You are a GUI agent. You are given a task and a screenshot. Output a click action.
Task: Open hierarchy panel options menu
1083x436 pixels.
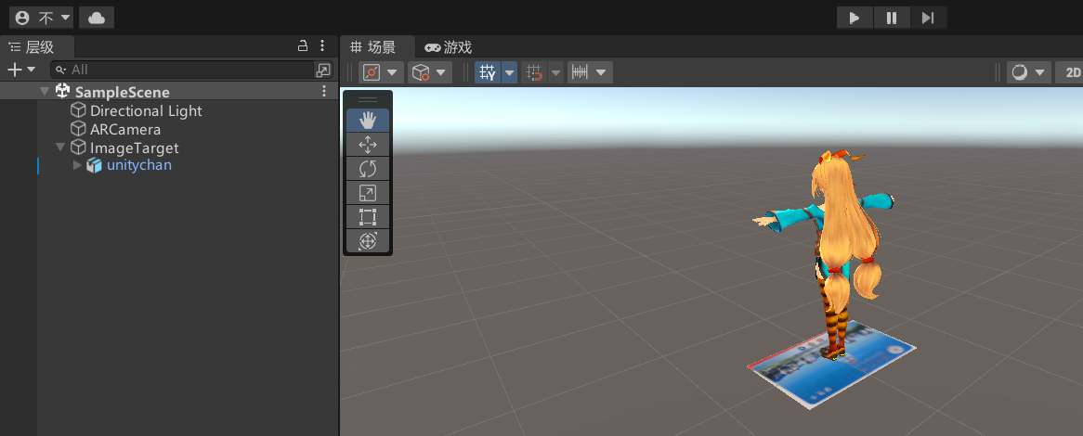click(322, 46)
